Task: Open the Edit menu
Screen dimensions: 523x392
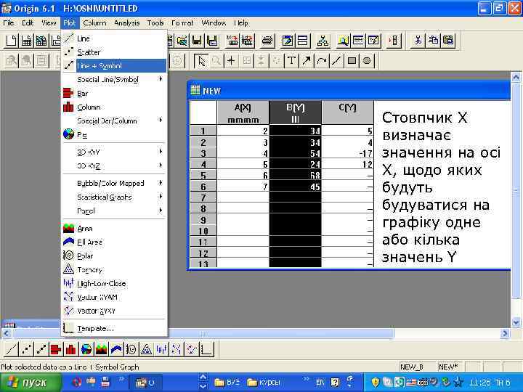Action: coord(28,23)
